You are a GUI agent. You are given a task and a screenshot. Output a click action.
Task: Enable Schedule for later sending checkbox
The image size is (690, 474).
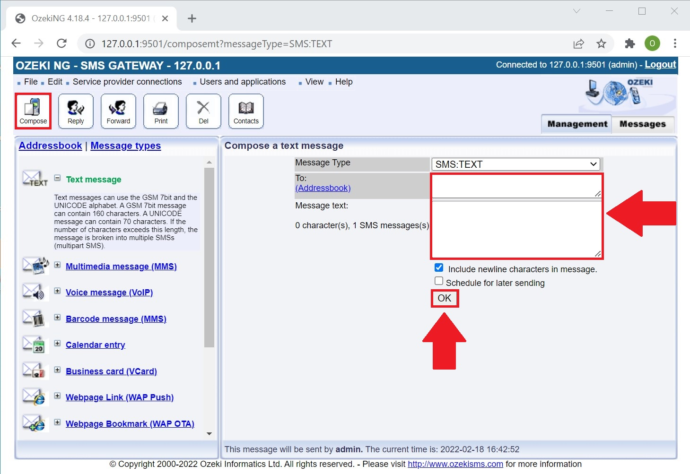pyautogui.click(x=439, y=281)
